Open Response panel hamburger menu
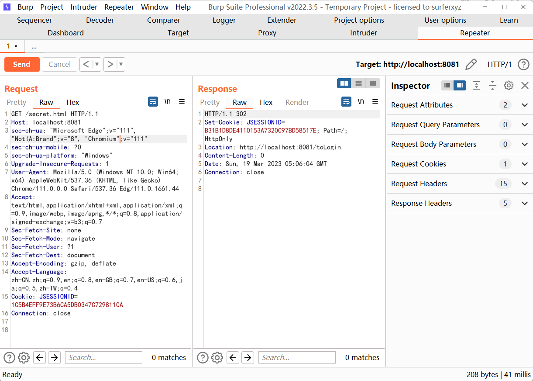 click(x=375, y=102)
